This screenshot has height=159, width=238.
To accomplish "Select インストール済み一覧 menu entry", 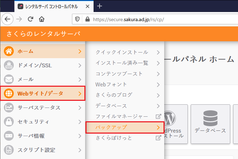I will 122,63.
